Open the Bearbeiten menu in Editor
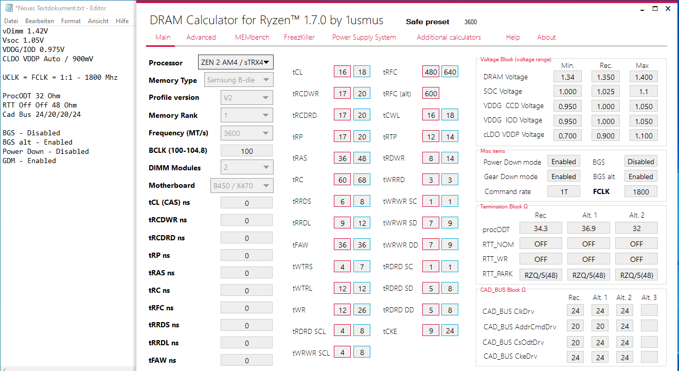This screenshot has width=679, height=371. tap(40, 21)
